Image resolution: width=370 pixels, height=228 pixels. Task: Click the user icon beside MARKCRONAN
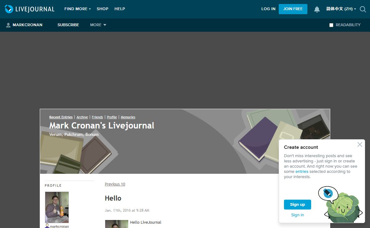tap(8, 25)
